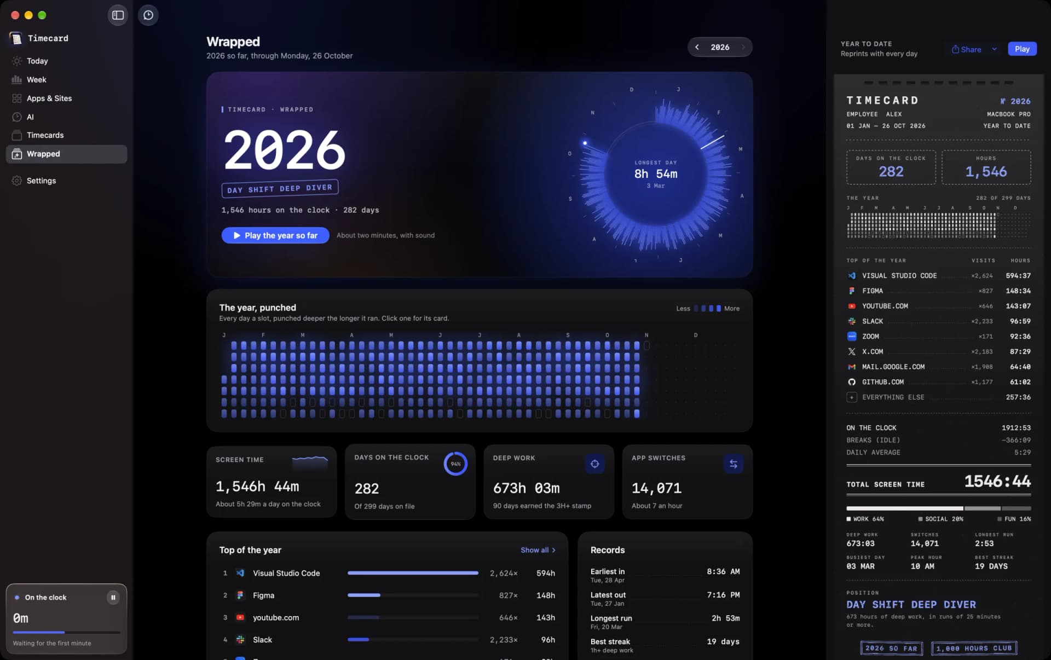Select Visual Studio Code row in Top list
This screenshot has height=660, width=1051.
pyautogui.click(x=388, y=573)
